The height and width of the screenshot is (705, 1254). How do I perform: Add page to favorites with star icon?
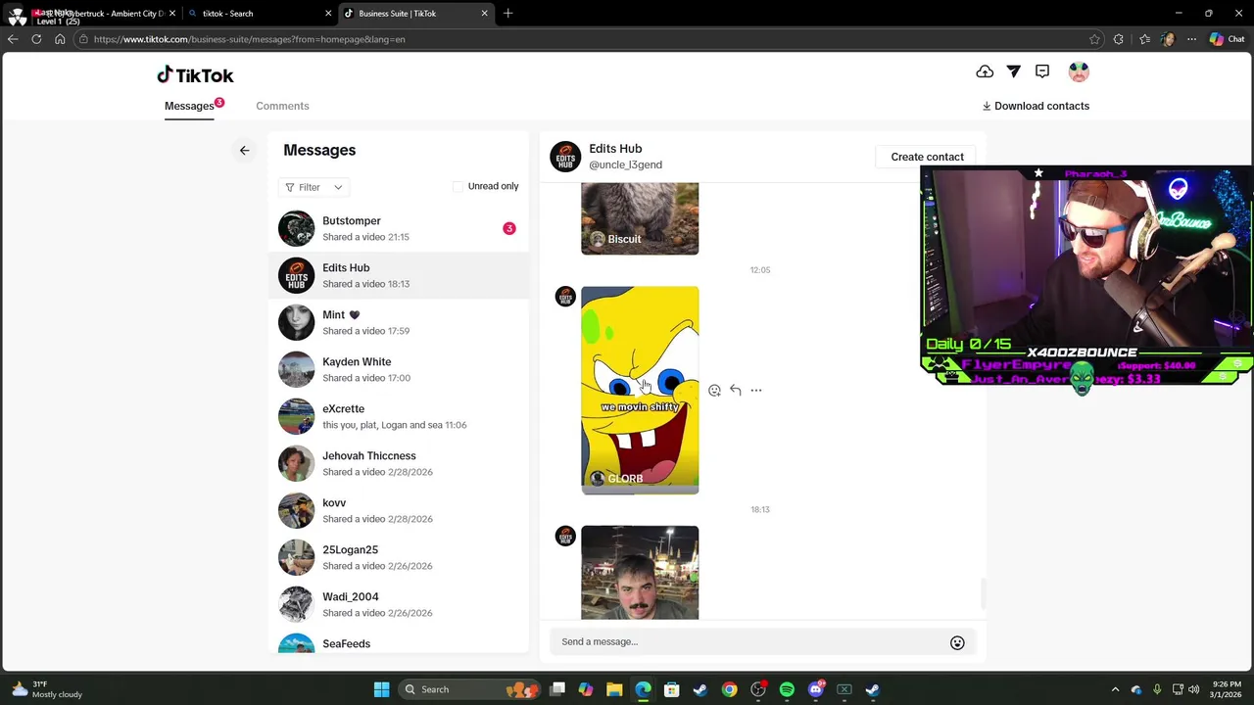coord(1094,39)
